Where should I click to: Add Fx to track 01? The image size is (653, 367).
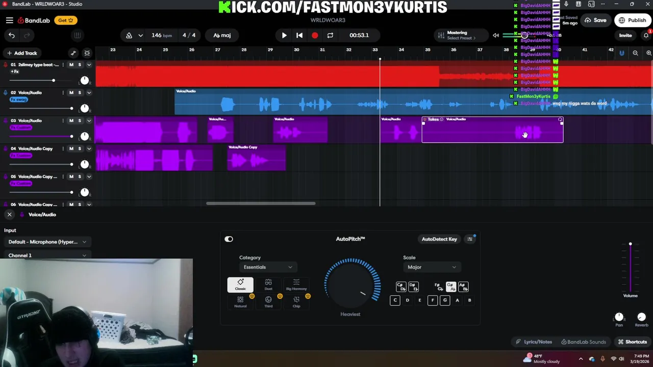(14, 71)
